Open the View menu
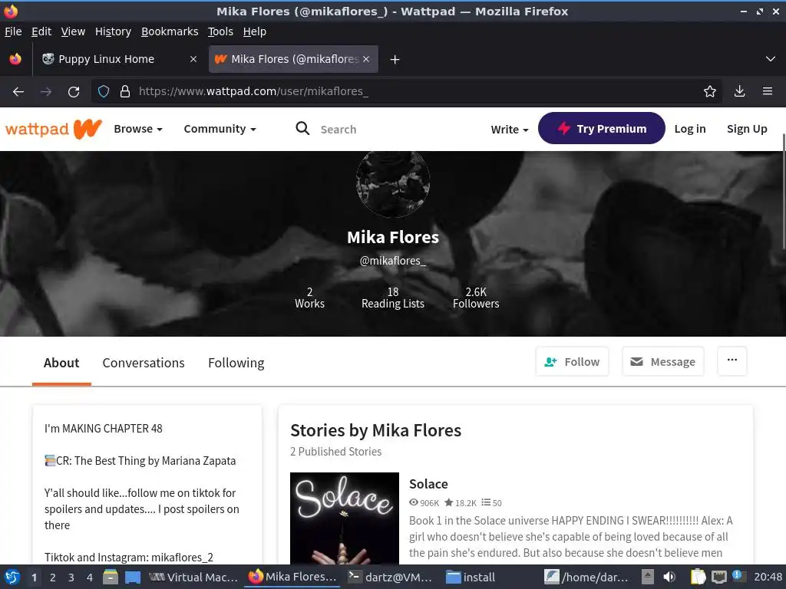This screenshot has width=786, height=589. (x=73, y=31)
